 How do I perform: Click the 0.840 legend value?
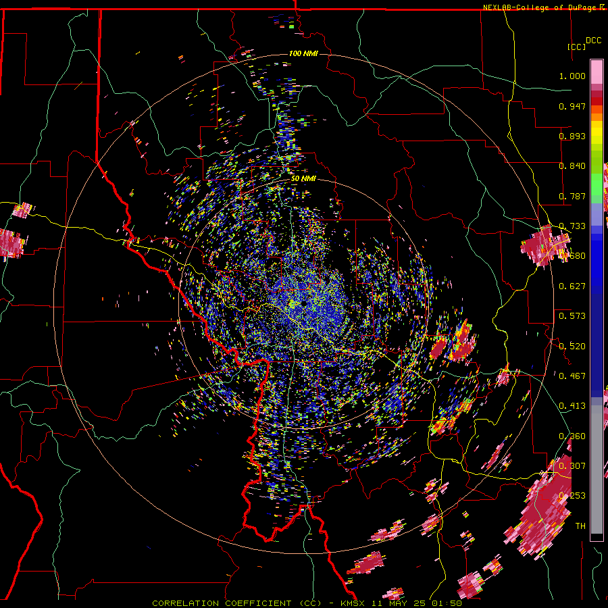[572, 166]
